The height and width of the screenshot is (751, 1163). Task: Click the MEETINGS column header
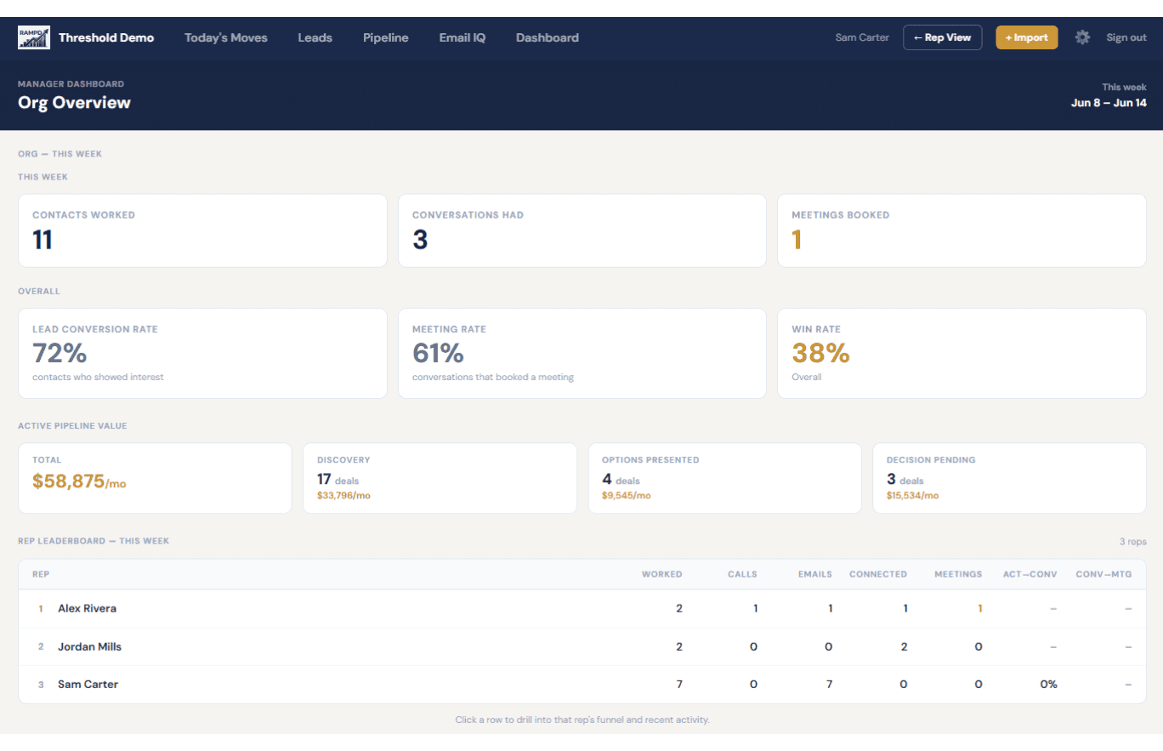pyautogui.click(x=958, y=574)
